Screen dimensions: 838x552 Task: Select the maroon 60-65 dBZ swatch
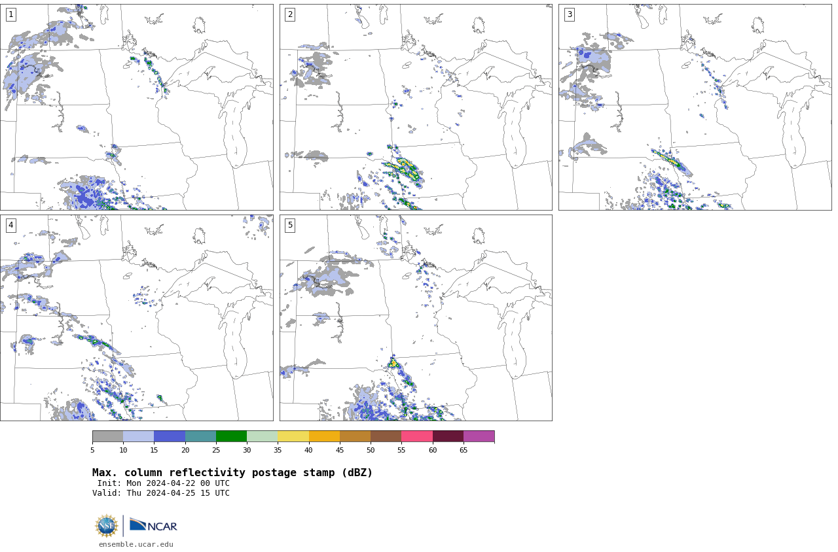click(448, 436)
